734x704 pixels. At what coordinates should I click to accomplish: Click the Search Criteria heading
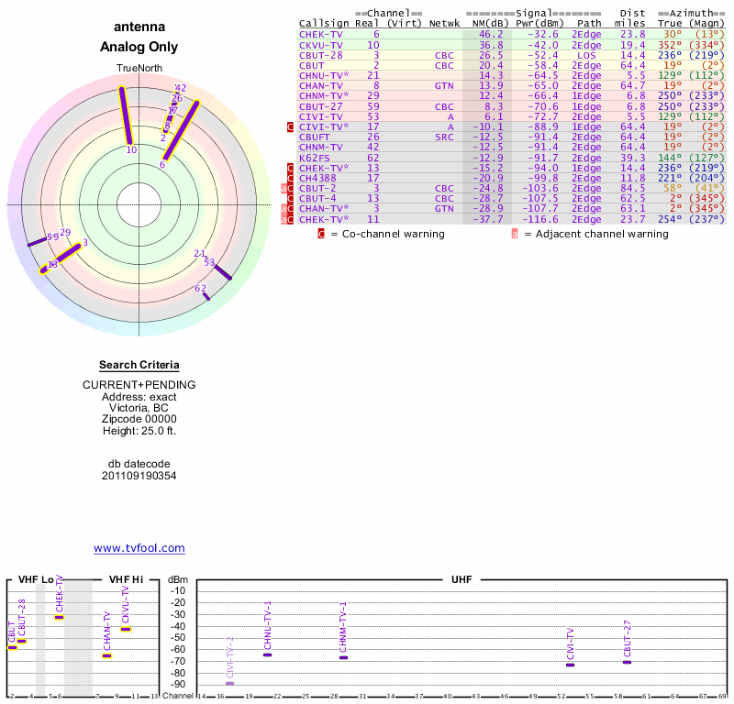(139, 365)
